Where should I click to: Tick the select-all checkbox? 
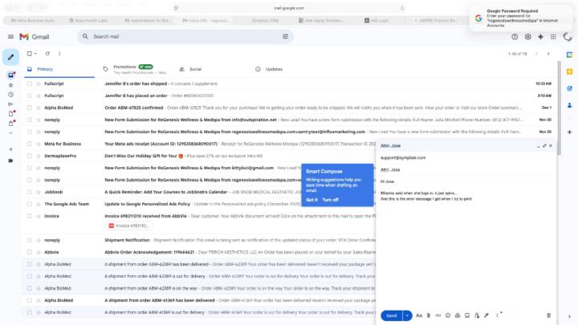tap(30, 54)
